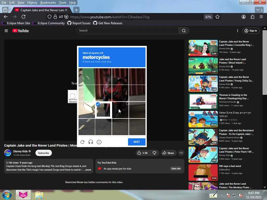The image size is (267, 200).
Task: Click the network tray icon
Action: click(x=234, y=195)
